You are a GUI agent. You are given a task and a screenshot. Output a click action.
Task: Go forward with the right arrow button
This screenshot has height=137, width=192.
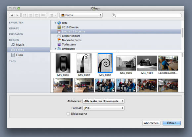[x=18, y=15]
